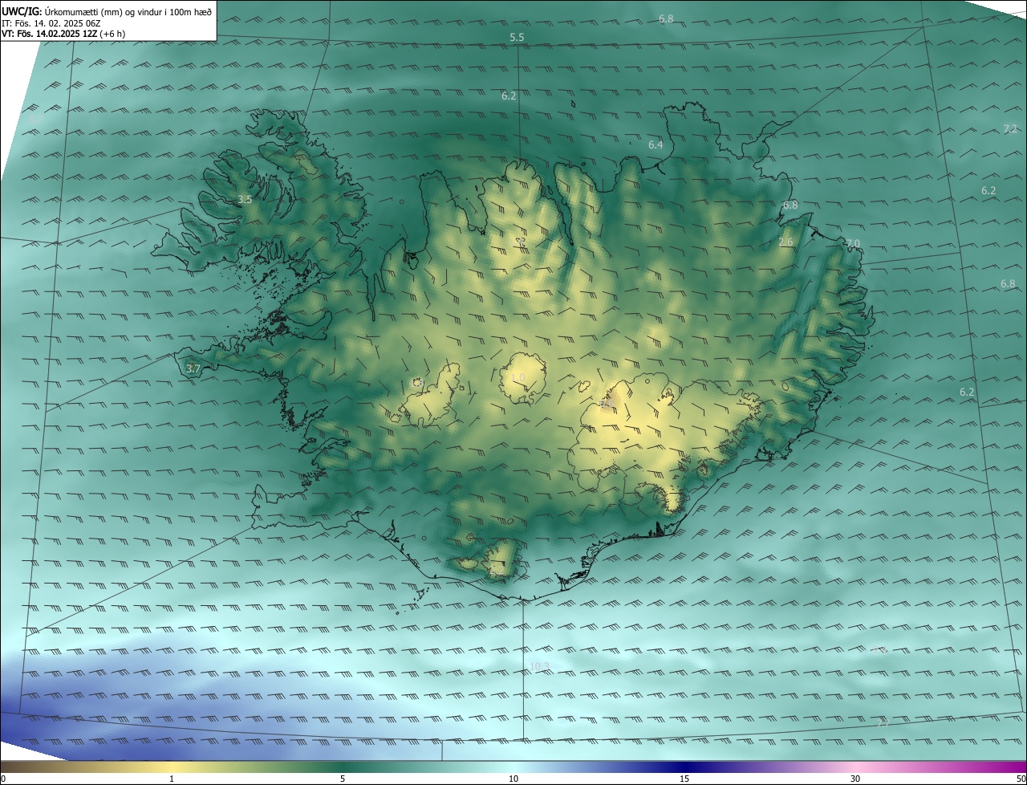This screenshot has height=785, width=1027.
Task: Click the 7.2 value label off the east coast
Action: [1010, 129]
